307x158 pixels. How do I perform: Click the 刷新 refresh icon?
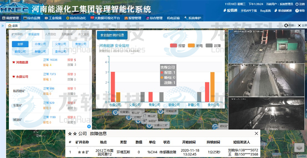point(286,25)
